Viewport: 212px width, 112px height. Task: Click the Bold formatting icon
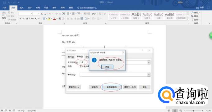pos(20,19)
